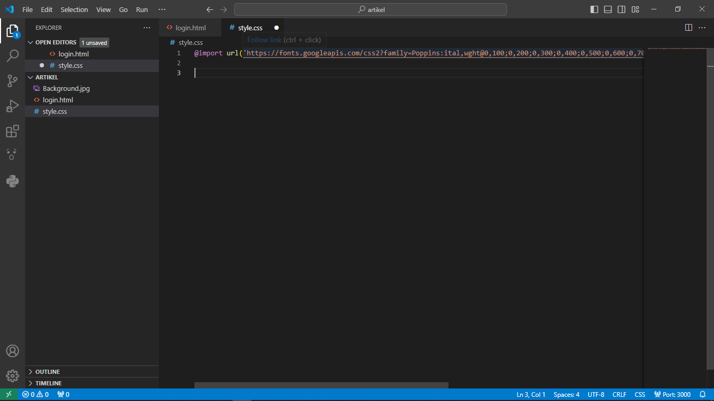Go forward with the right arrow
This screenshot has width=714, height=401.
pos(224,9)
